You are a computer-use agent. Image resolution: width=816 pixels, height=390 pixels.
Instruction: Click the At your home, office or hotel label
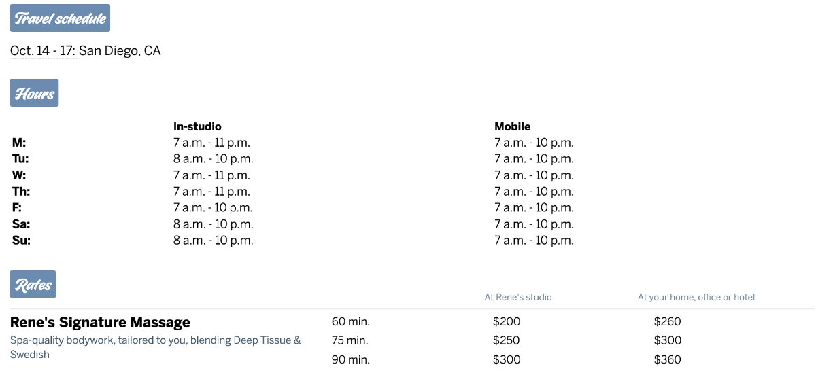pyautogui.click(x=696, y=297)
